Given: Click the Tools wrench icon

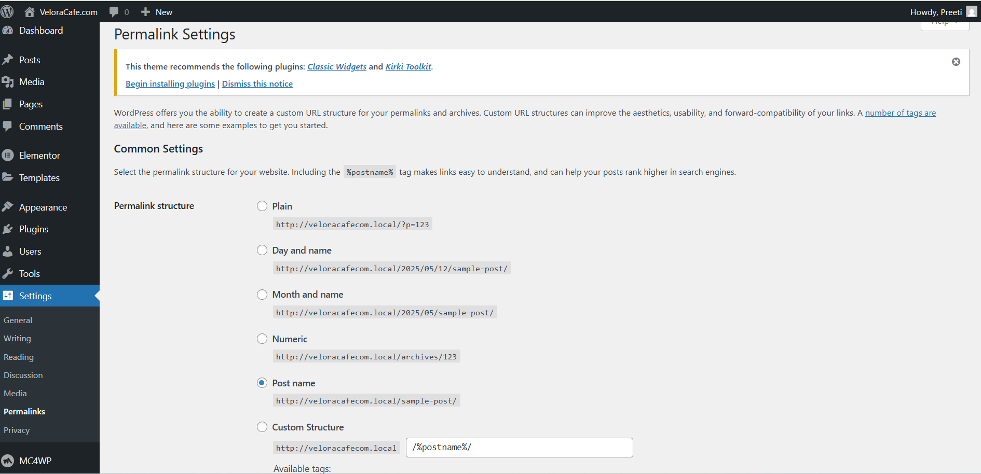Looking at the screenshot, I should (x=8, y=273).
